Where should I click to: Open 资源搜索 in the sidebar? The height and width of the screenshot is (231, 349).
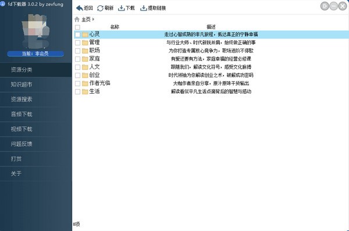tap(36, 99)
